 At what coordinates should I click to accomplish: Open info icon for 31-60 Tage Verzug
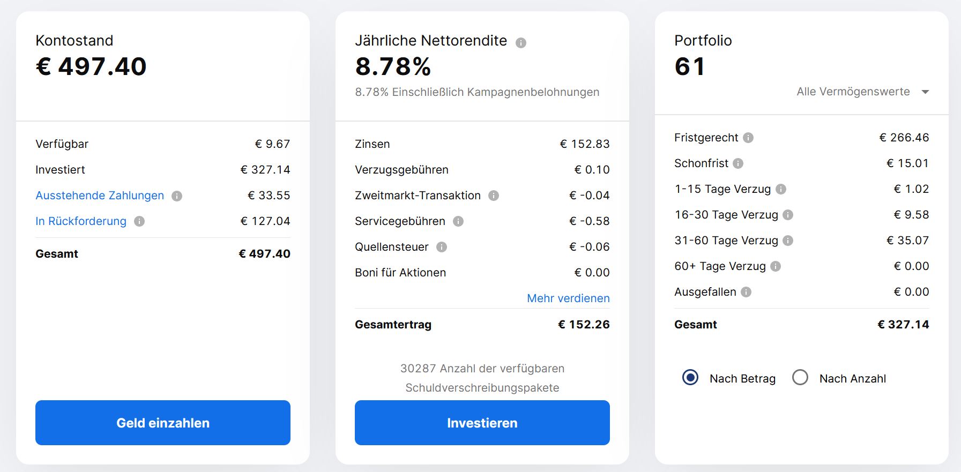coord(788,241)
